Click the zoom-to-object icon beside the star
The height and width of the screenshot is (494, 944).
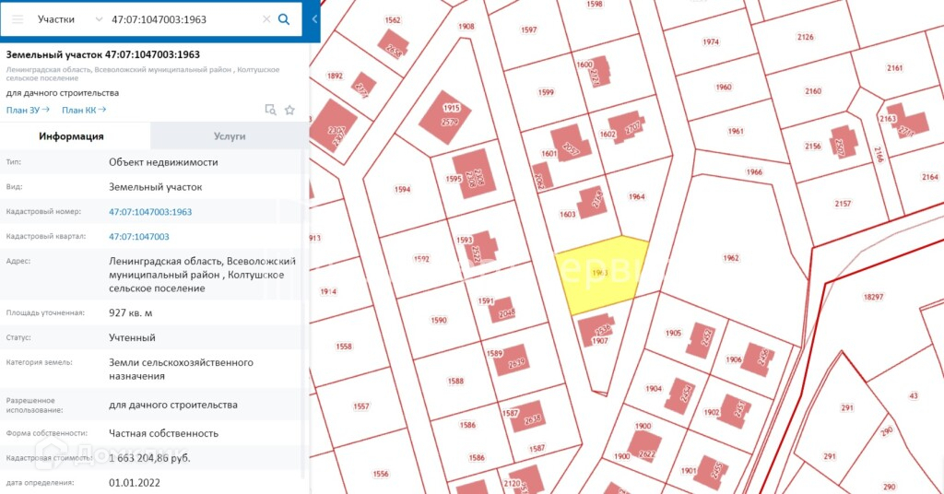[x=270, y=110]
